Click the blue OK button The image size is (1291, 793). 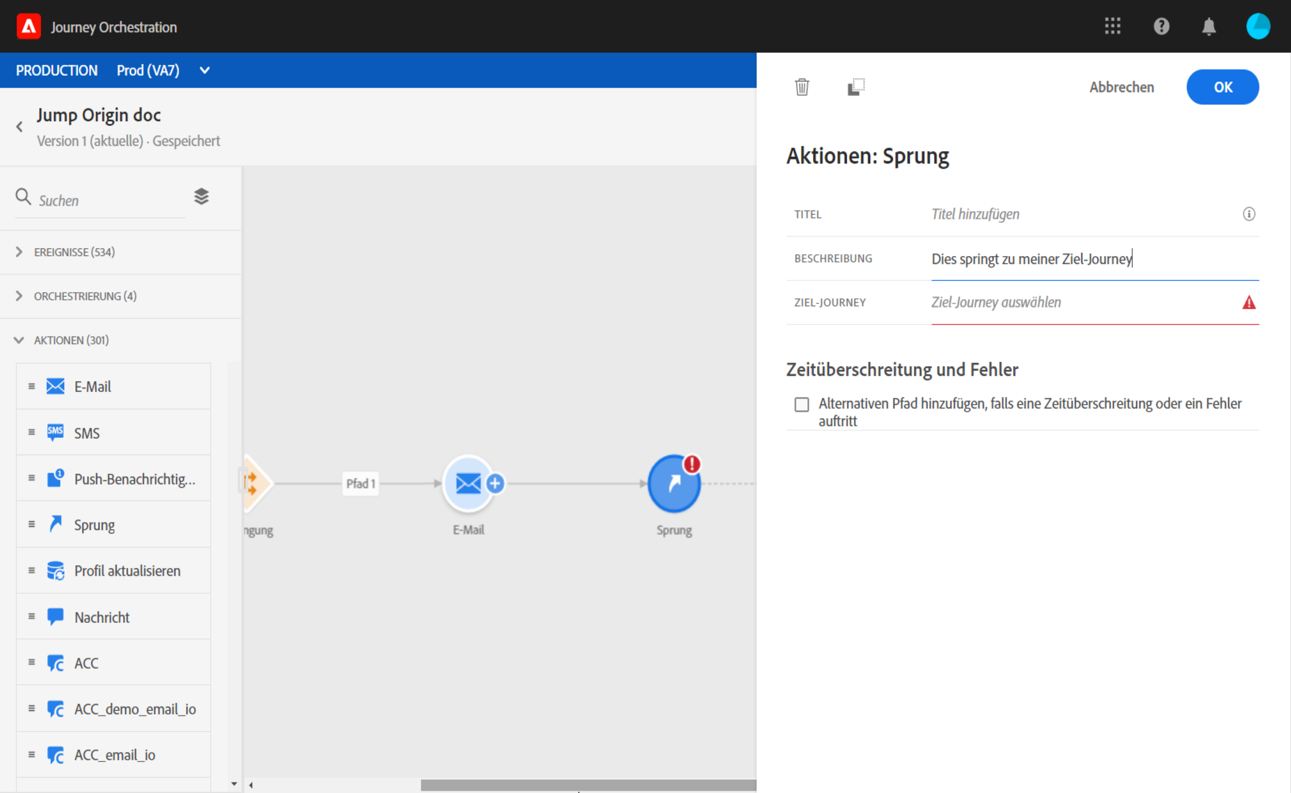click(1222, 87)
